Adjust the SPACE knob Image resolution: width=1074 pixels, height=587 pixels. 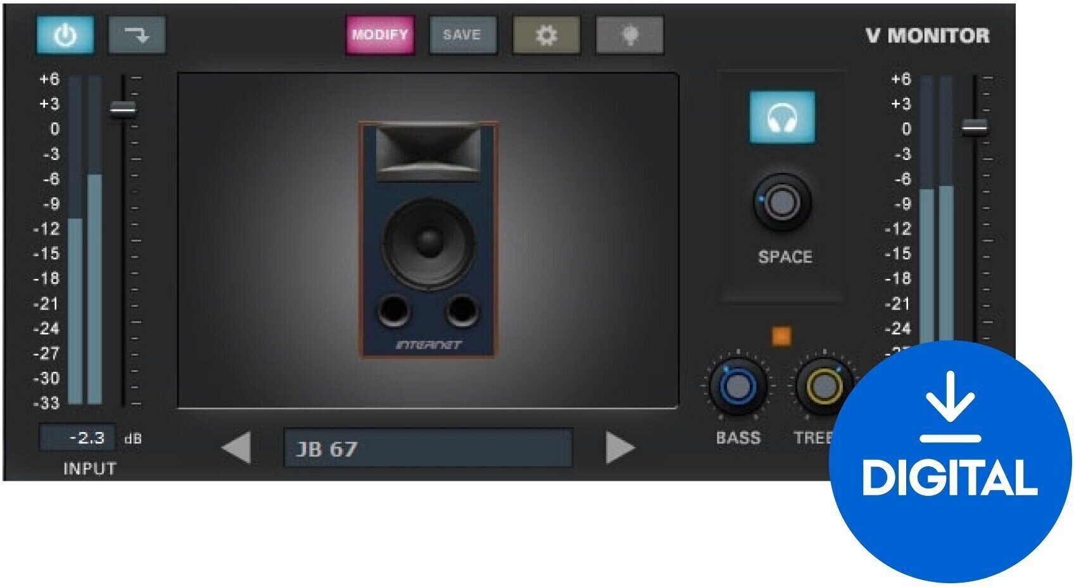pos(781,203)
